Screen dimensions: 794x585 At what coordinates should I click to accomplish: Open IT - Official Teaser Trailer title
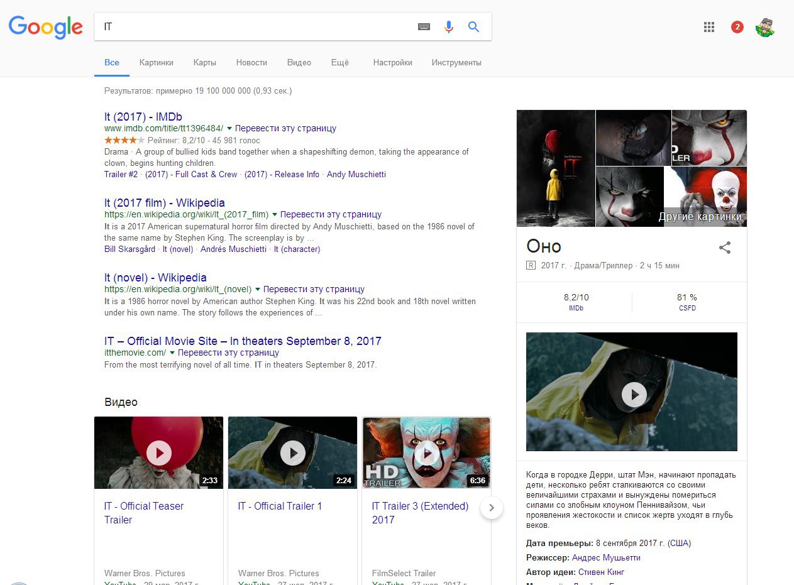coord(144,513)
